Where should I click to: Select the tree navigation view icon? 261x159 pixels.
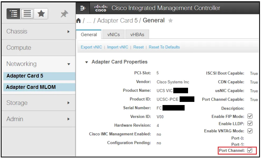[x=13, y=14]
